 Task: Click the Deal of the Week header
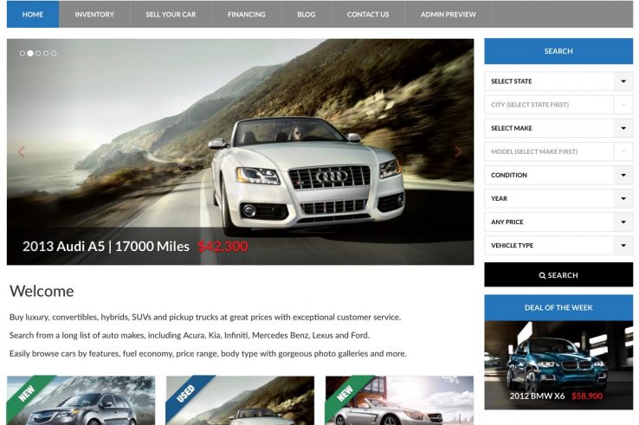pyautogui.click(x=558, y=307)
